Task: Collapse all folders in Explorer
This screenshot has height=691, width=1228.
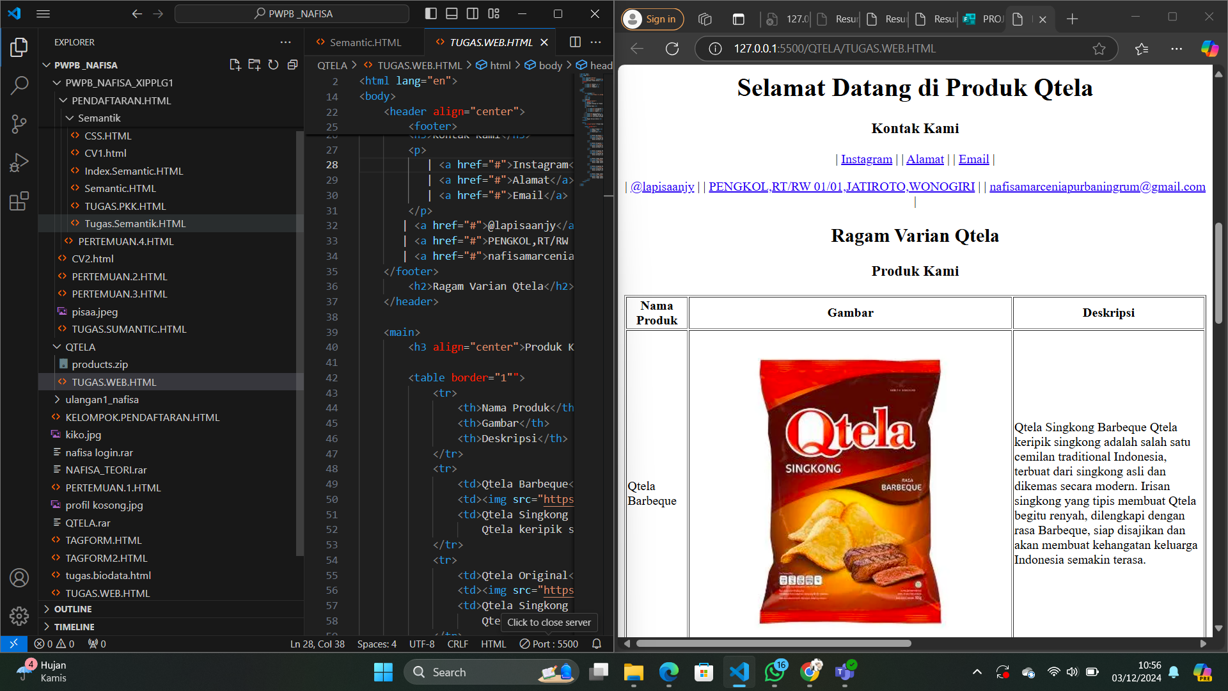Action: coord(293,64)
